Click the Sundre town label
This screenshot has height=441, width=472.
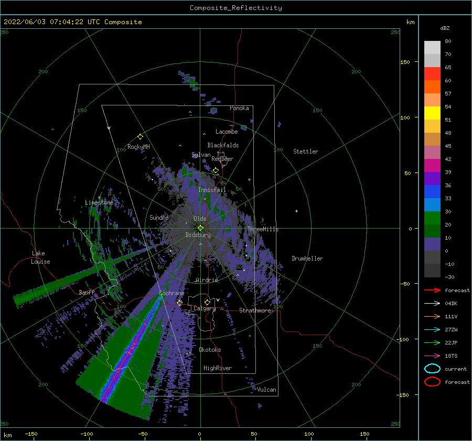coord(159,217)
